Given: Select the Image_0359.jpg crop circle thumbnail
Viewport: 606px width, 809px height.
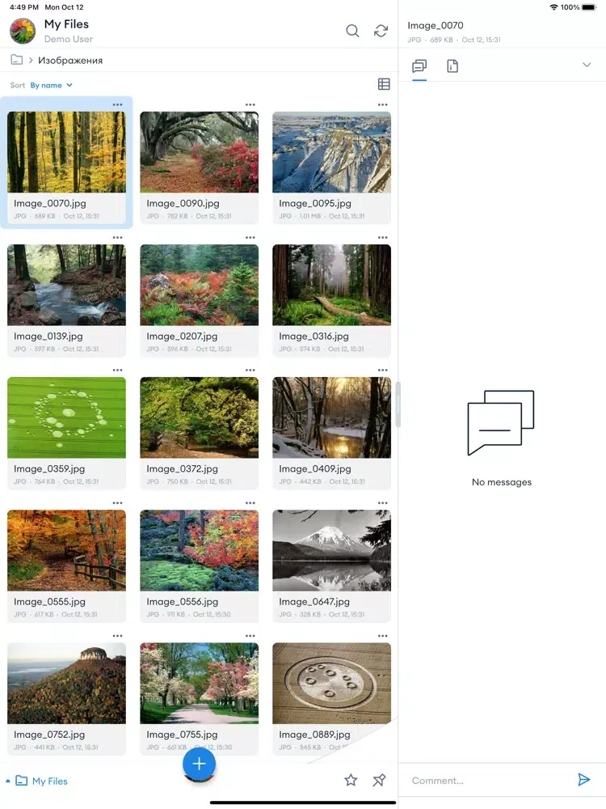Looking at the screenshot, I should [66, 417].
